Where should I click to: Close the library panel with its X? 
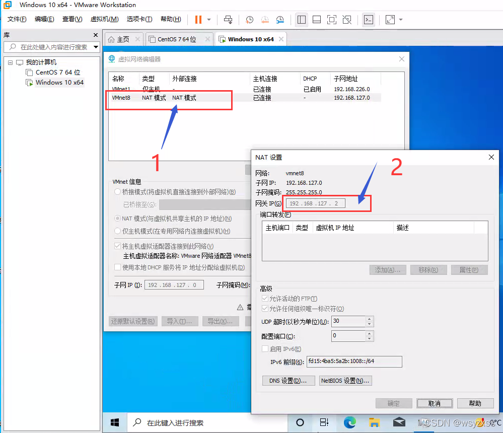(95, 35)
